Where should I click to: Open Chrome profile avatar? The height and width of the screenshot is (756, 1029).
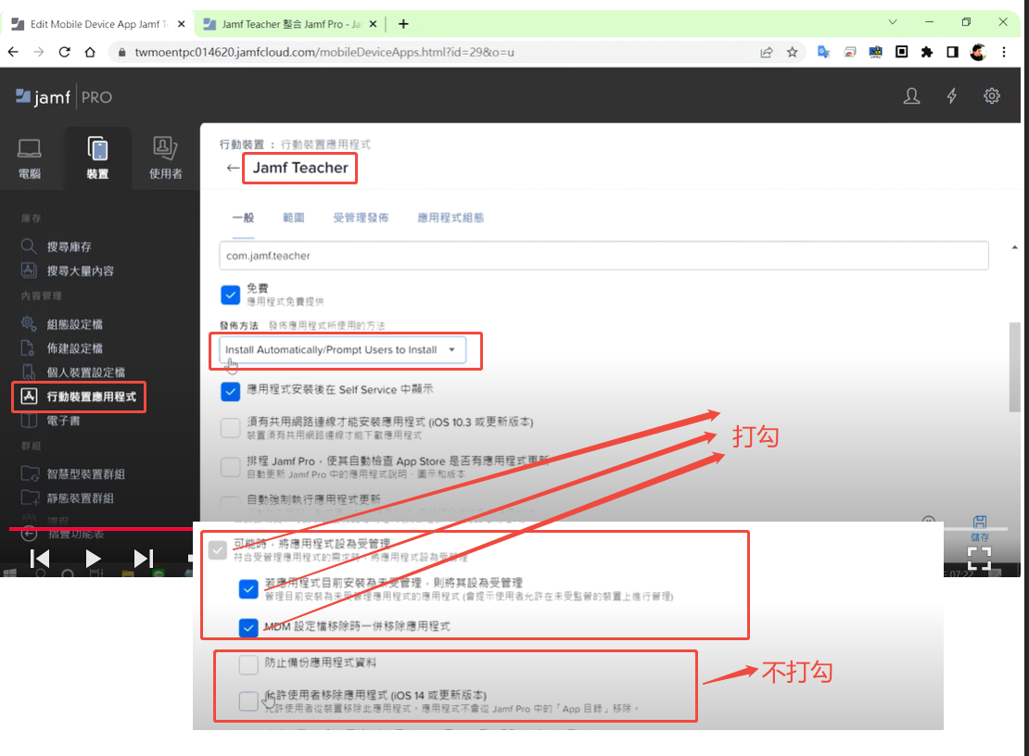(x=978, y=52)
